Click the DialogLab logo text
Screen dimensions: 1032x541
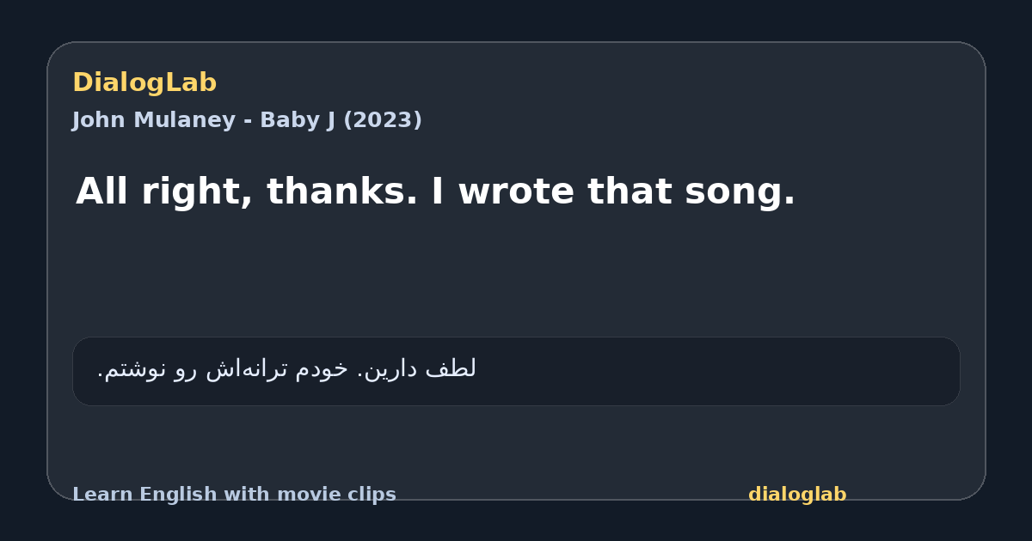click(144, 83)
